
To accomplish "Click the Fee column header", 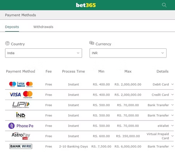I will [x=48, y=71].
